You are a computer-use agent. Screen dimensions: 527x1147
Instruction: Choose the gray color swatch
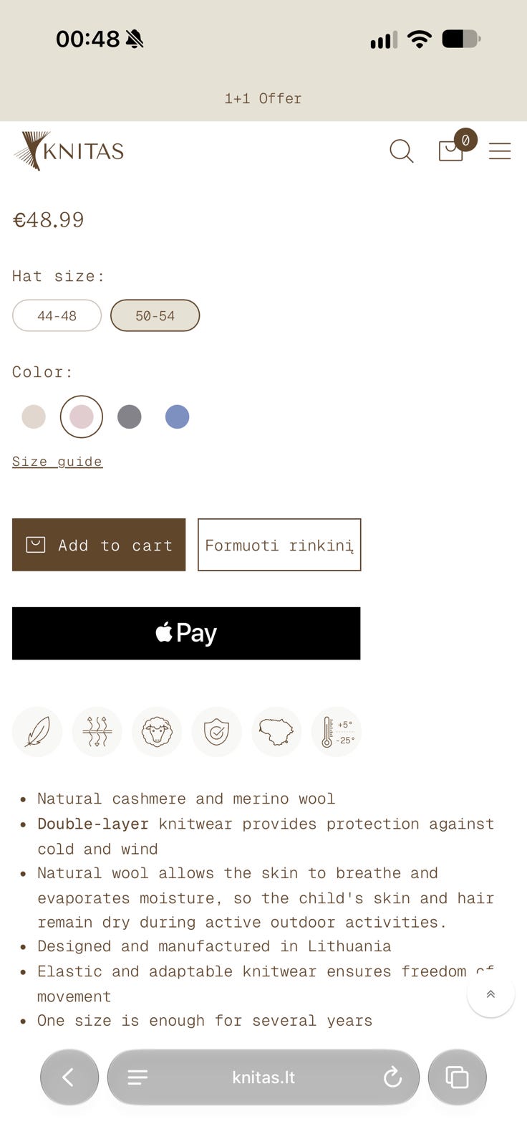point(129,417)
